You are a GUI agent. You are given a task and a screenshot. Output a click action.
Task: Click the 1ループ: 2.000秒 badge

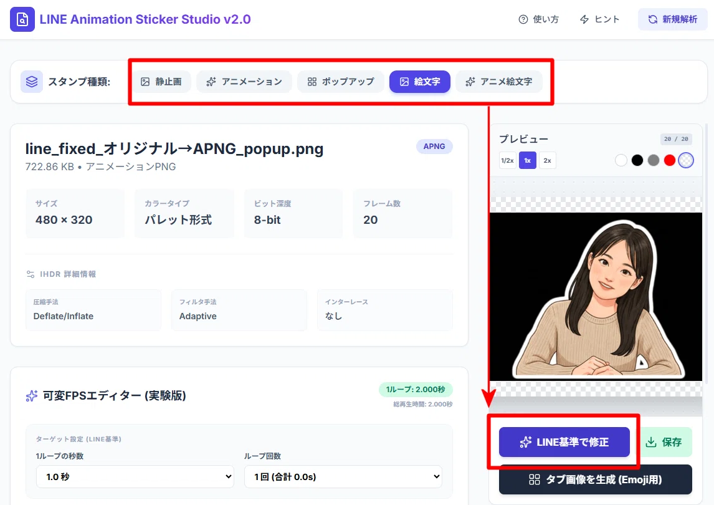[x=416, y=389]
